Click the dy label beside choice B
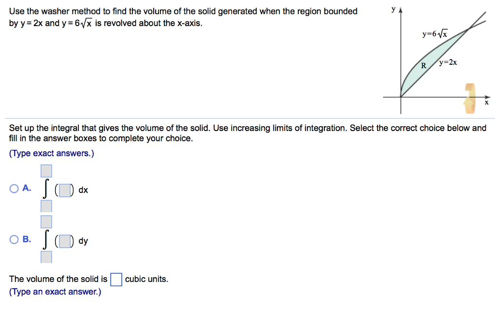 point(83,241)
